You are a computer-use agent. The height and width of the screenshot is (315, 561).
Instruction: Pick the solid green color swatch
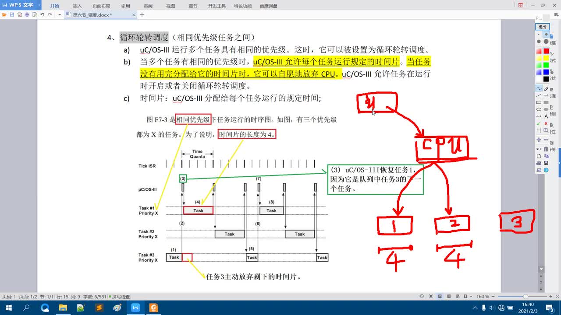click(x=546, y=65)
